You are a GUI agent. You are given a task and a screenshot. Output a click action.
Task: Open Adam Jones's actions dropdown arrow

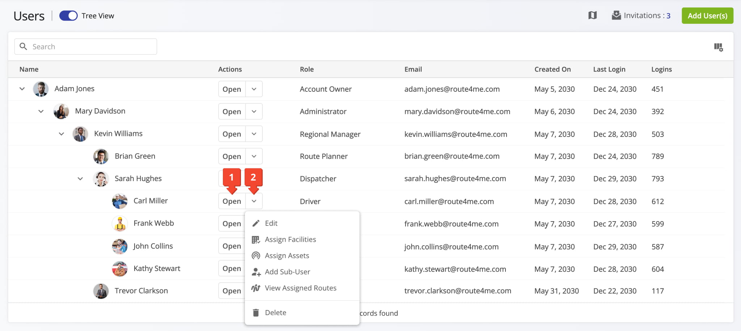tap(254, 89)
